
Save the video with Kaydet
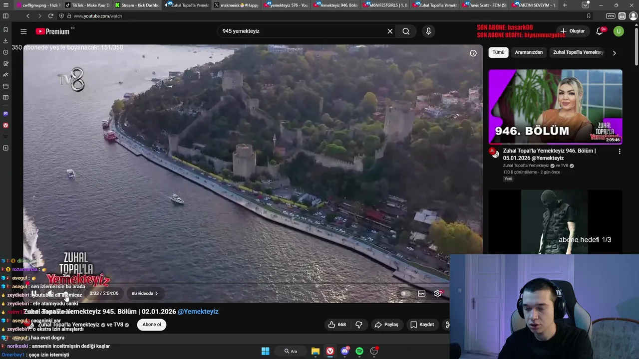click(422, 325)
